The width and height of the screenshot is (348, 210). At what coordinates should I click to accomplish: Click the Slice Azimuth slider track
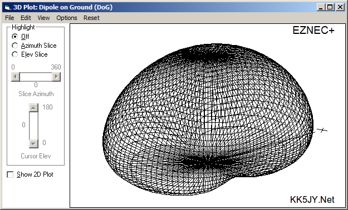tap(36, 77)
